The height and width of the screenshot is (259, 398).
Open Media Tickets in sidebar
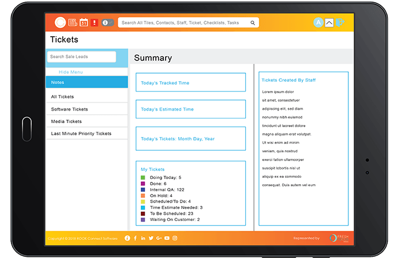87,121
